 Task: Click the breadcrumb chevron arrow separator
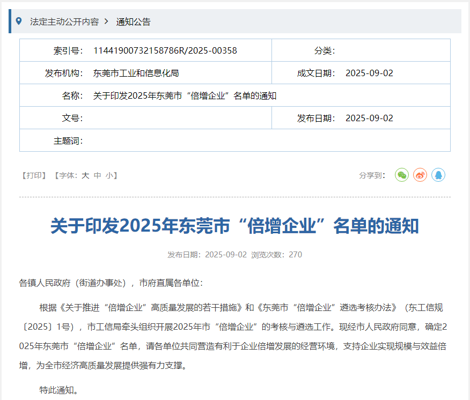106,21
